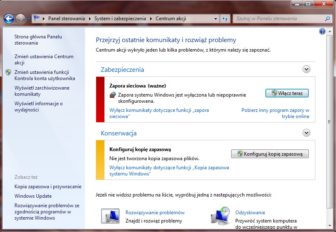Disable messages about Kopia zapasowa systemu Windows
The width and height of the screenshot is (336, 232).
pos(169,170)
